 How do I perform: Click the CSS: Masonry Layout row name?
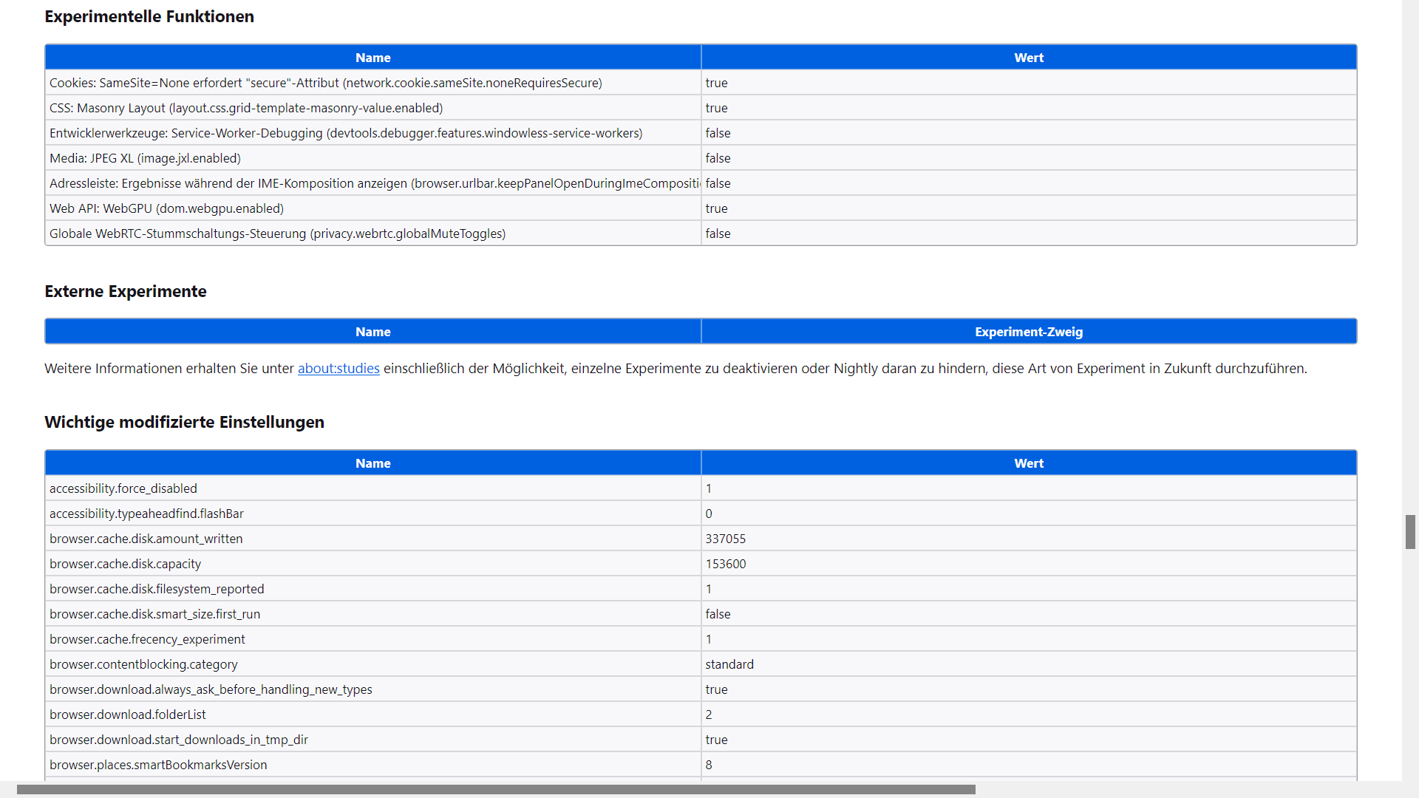(x=246, y=108)
